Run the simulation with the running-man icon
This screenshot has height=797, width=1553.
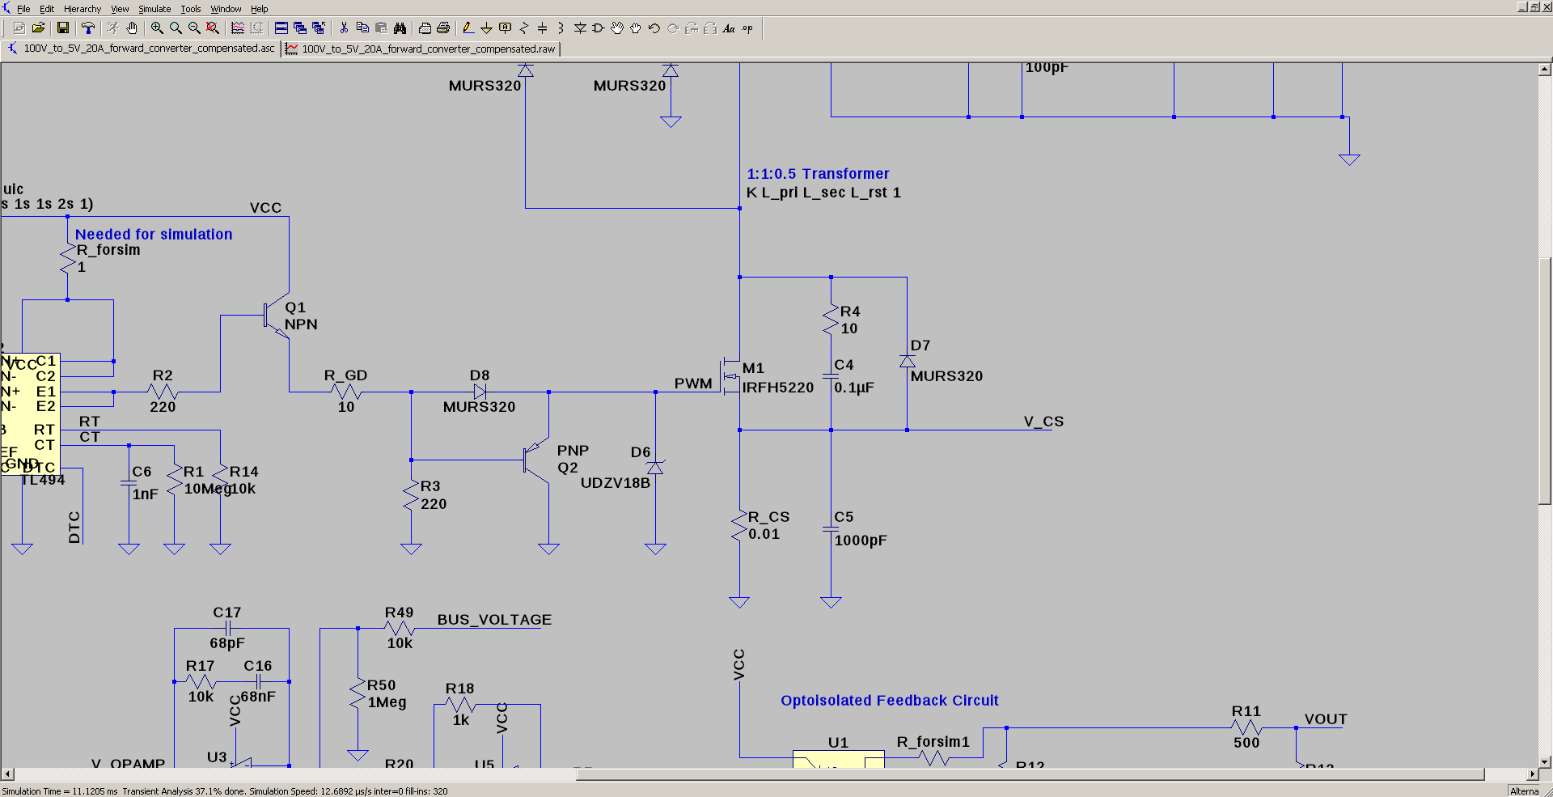pos(113,28)
